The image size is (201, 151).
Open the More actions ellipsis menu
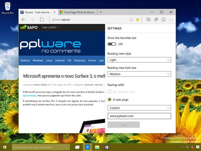click(x=171, y=19)
